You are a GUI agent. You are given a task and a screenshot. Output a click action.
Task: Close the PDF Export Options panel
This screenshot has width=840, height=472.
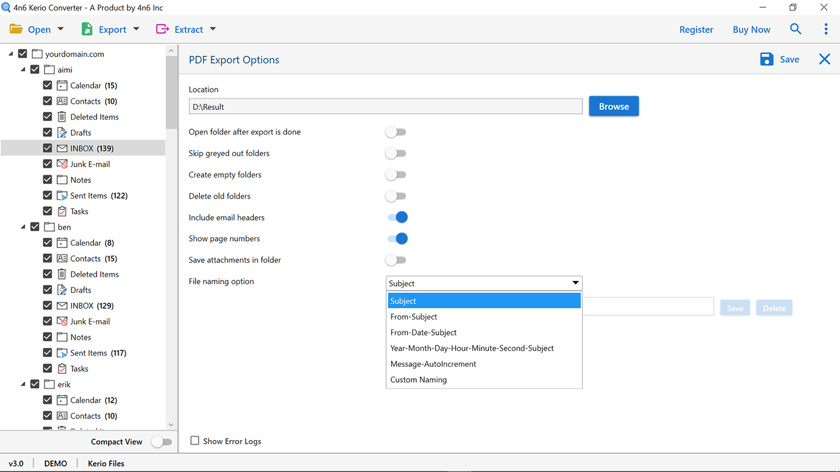coord(825,59)
